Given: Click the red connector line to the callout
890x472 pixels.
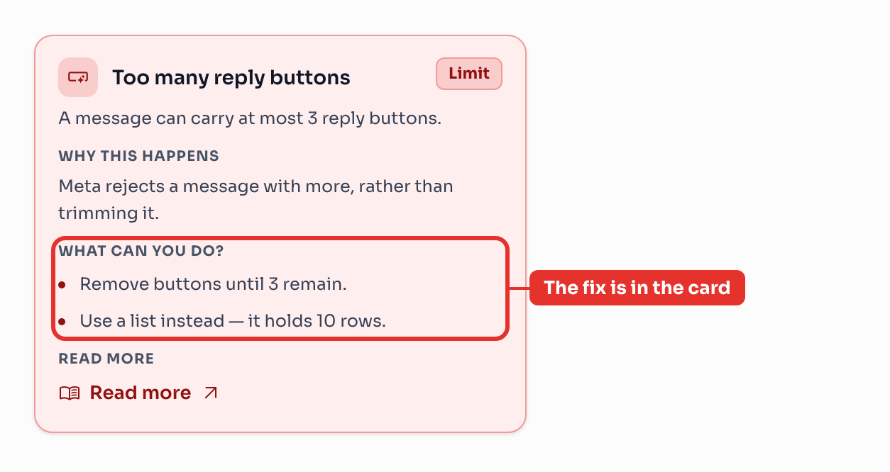Looking at the screenshot, I should coord(520,288).
